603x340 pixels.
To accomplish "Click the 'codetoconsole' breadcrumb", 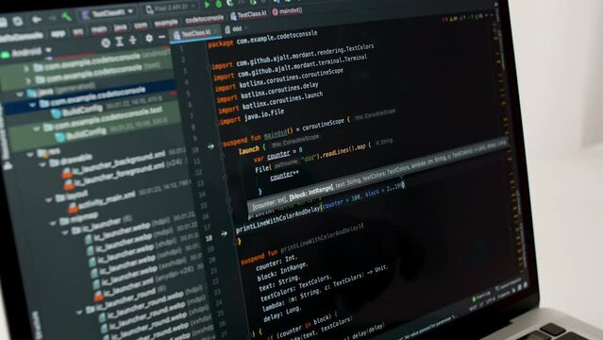I will pos(204,19).
